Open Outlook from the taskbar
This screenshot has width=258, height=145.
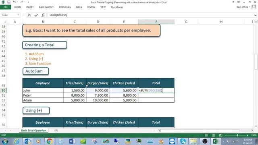click(27, 141)
